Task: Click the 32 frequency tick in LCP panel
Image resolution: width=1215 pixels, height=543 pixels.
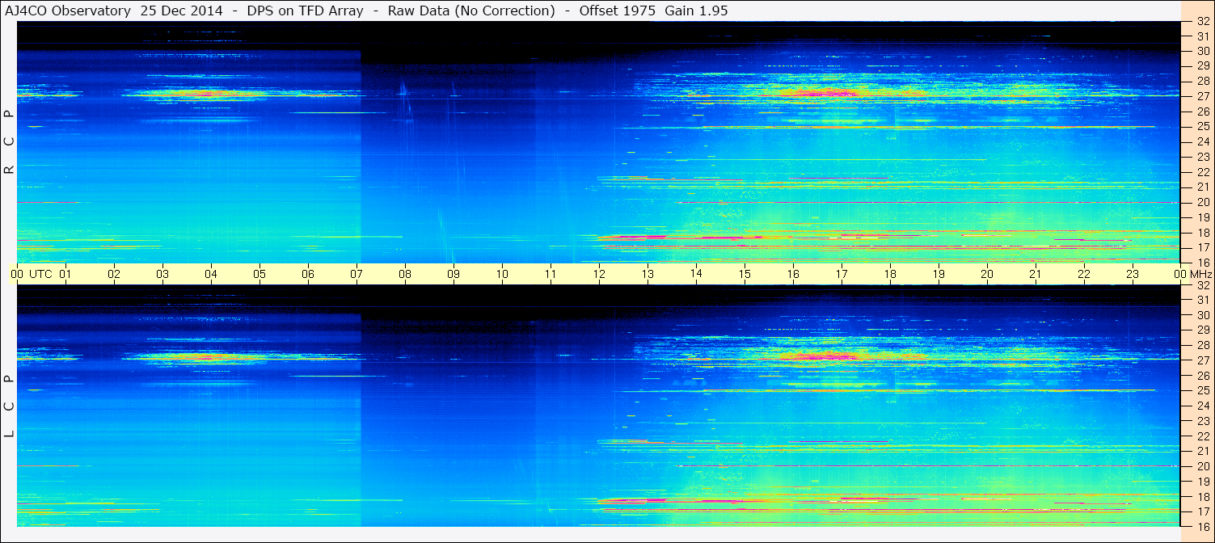Action: (x=1203, y=285)
